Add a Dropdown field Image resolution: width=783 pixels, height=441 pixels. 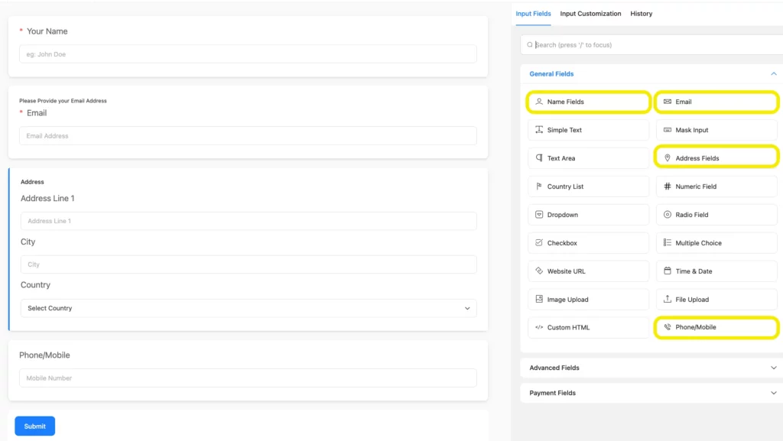(x=589, y=215)
